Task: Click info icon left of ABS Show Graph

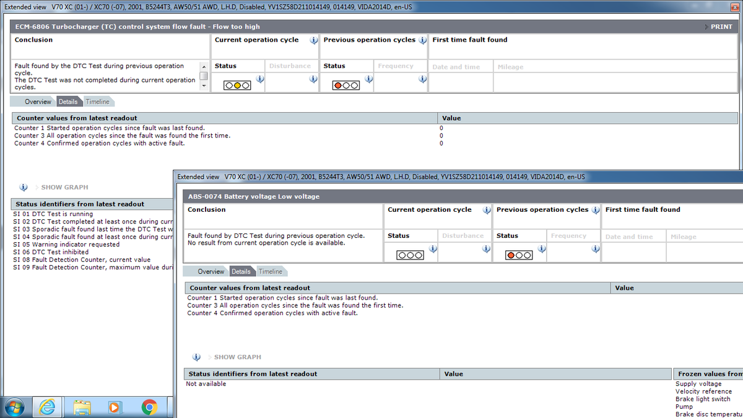Action: pos(196,357)
